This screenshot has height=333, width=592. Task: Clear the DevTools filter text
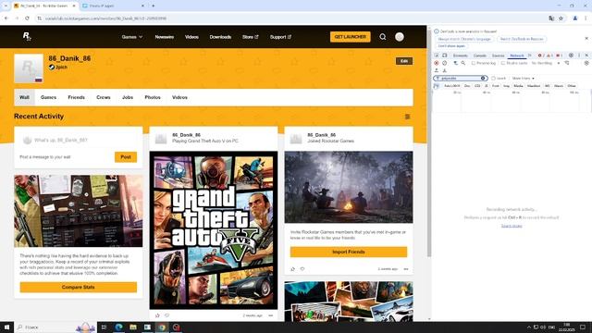point(483,78)
